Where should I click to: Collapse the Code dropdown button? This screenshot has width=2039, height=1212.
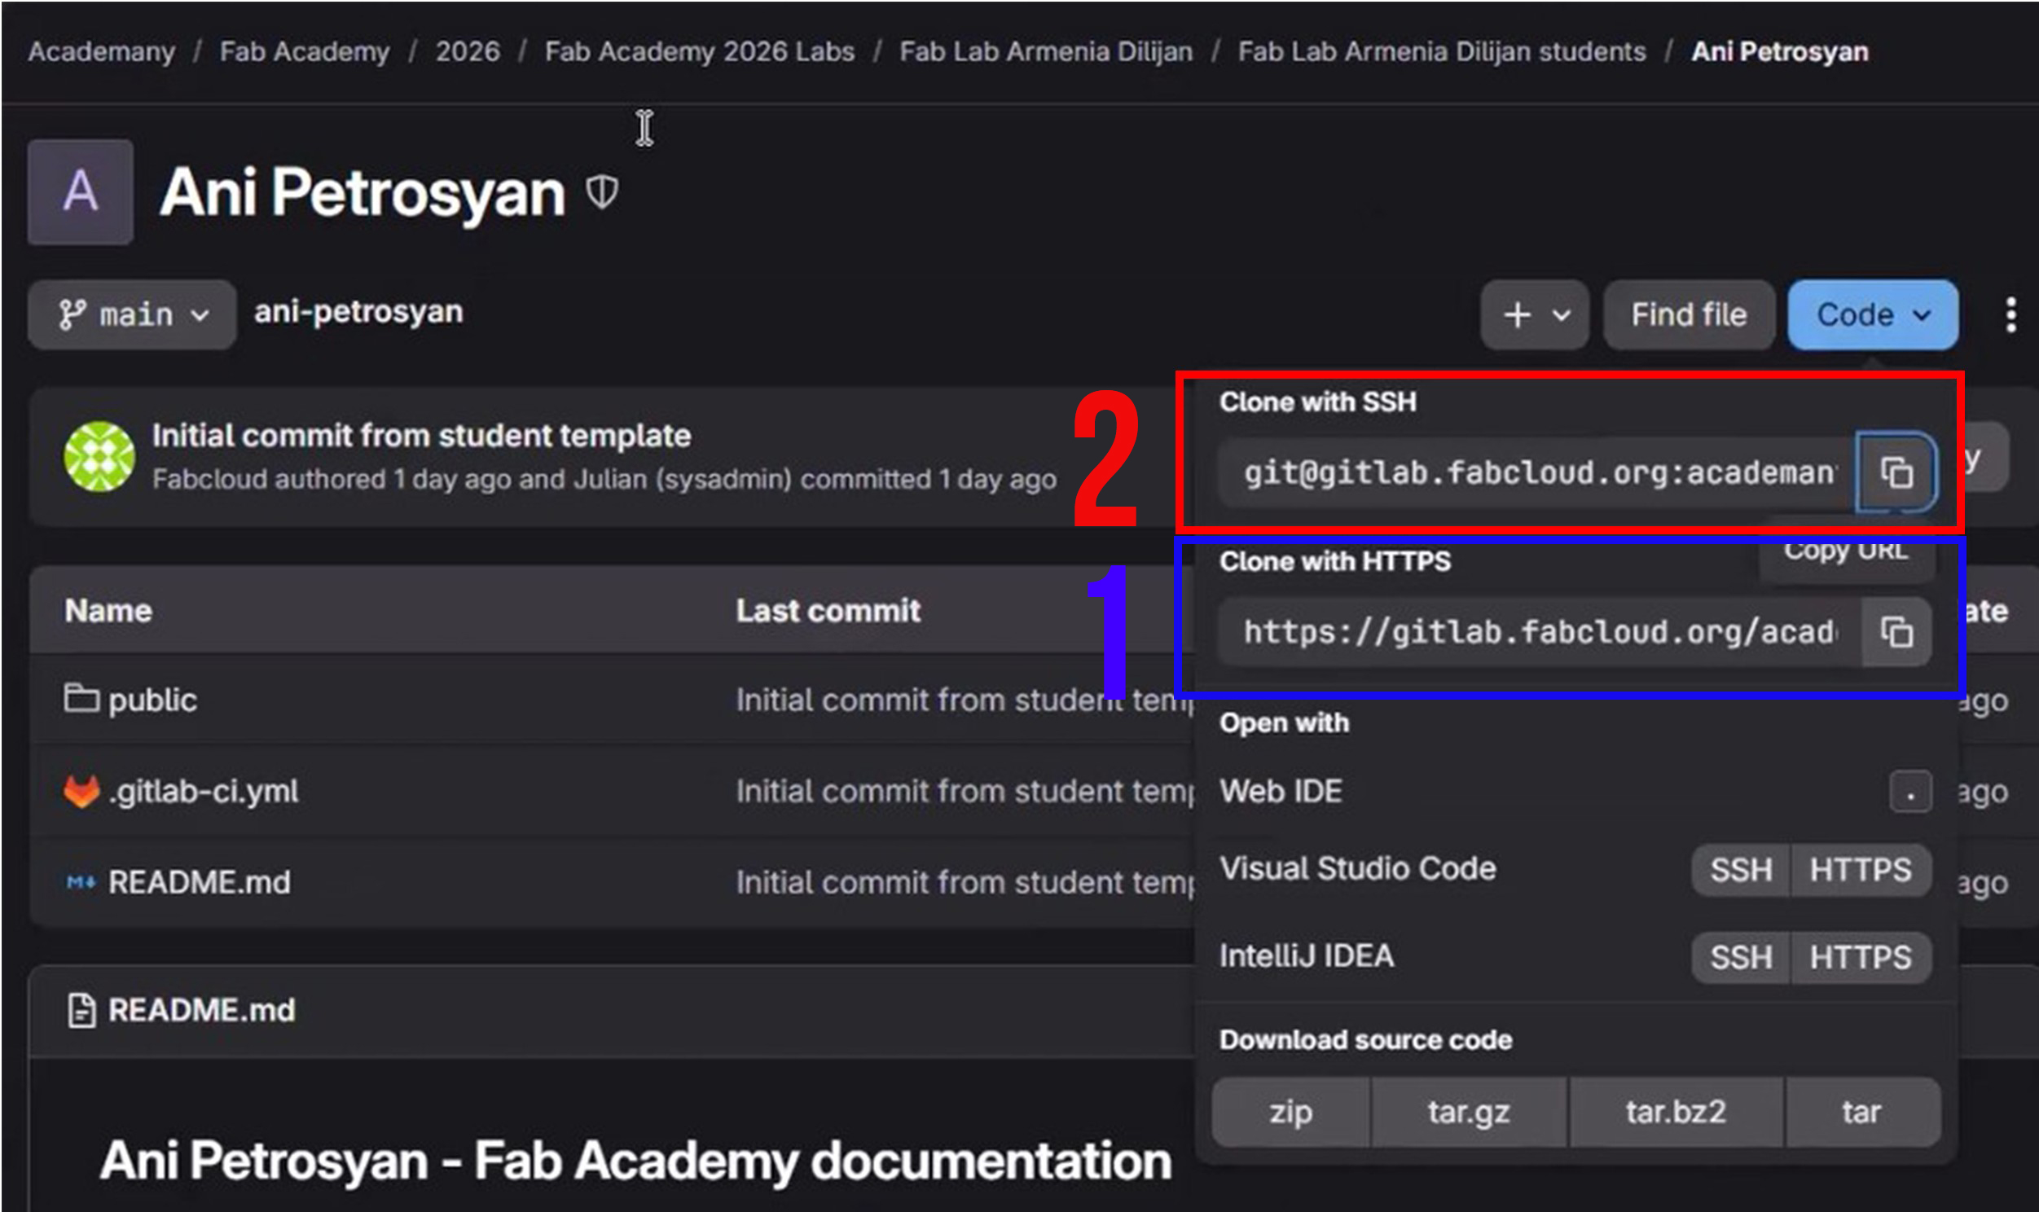(1872, 314)
